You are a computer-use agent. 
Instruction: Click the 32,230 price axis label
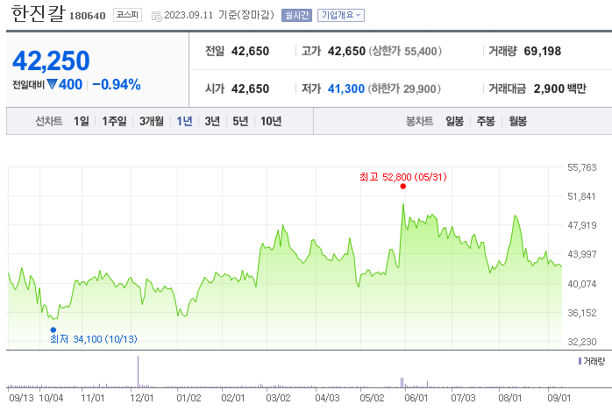coord(582,342)
